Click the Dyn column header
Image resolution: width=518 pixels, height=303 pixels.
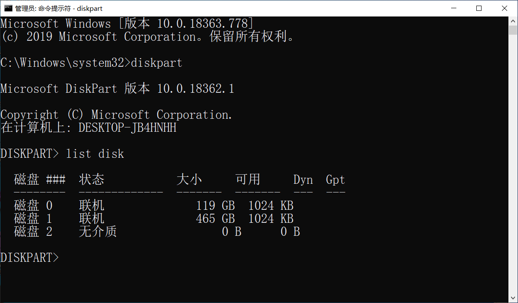303,180
